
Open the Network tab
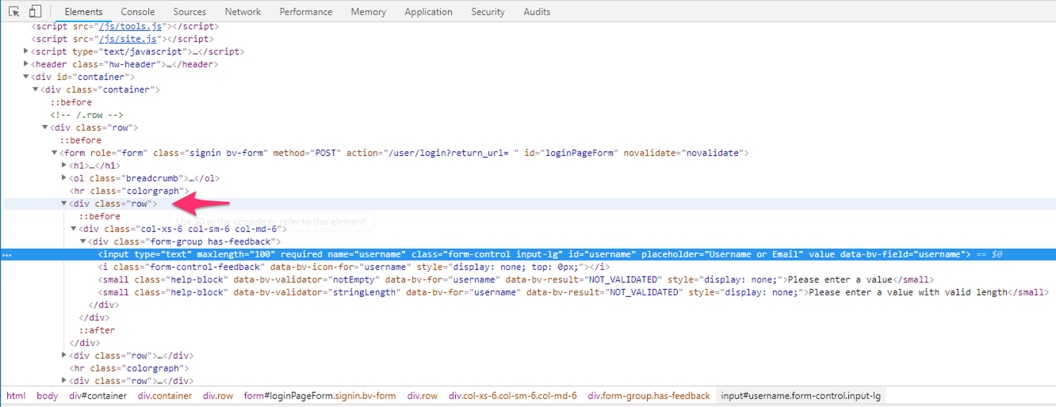pyautogui.click(x=243, y=12)
